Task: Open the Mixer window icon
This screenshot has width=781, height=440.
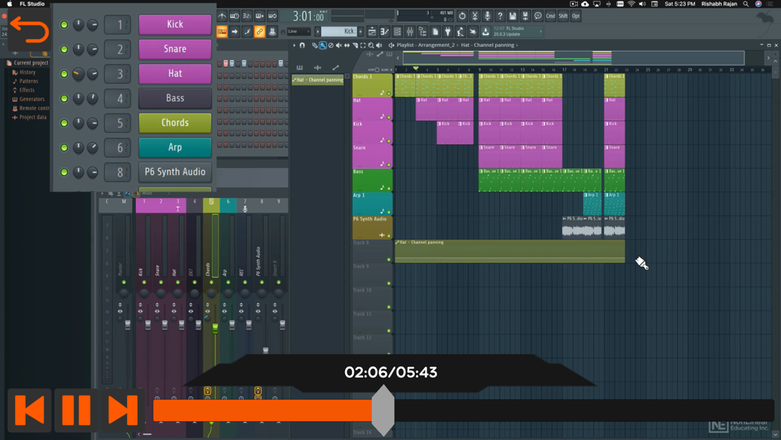Action: [x=410, y=32]
